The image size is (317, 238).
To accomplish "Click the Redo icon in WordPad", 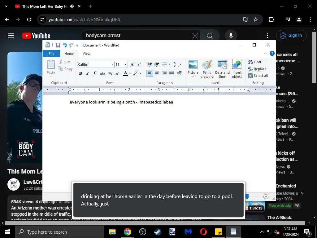I will [x=71, y=45].
